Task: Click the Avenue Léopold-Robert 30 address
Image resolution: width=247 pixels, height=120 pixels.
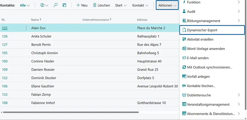Action: pyautogui.click(x=158, y=86)
